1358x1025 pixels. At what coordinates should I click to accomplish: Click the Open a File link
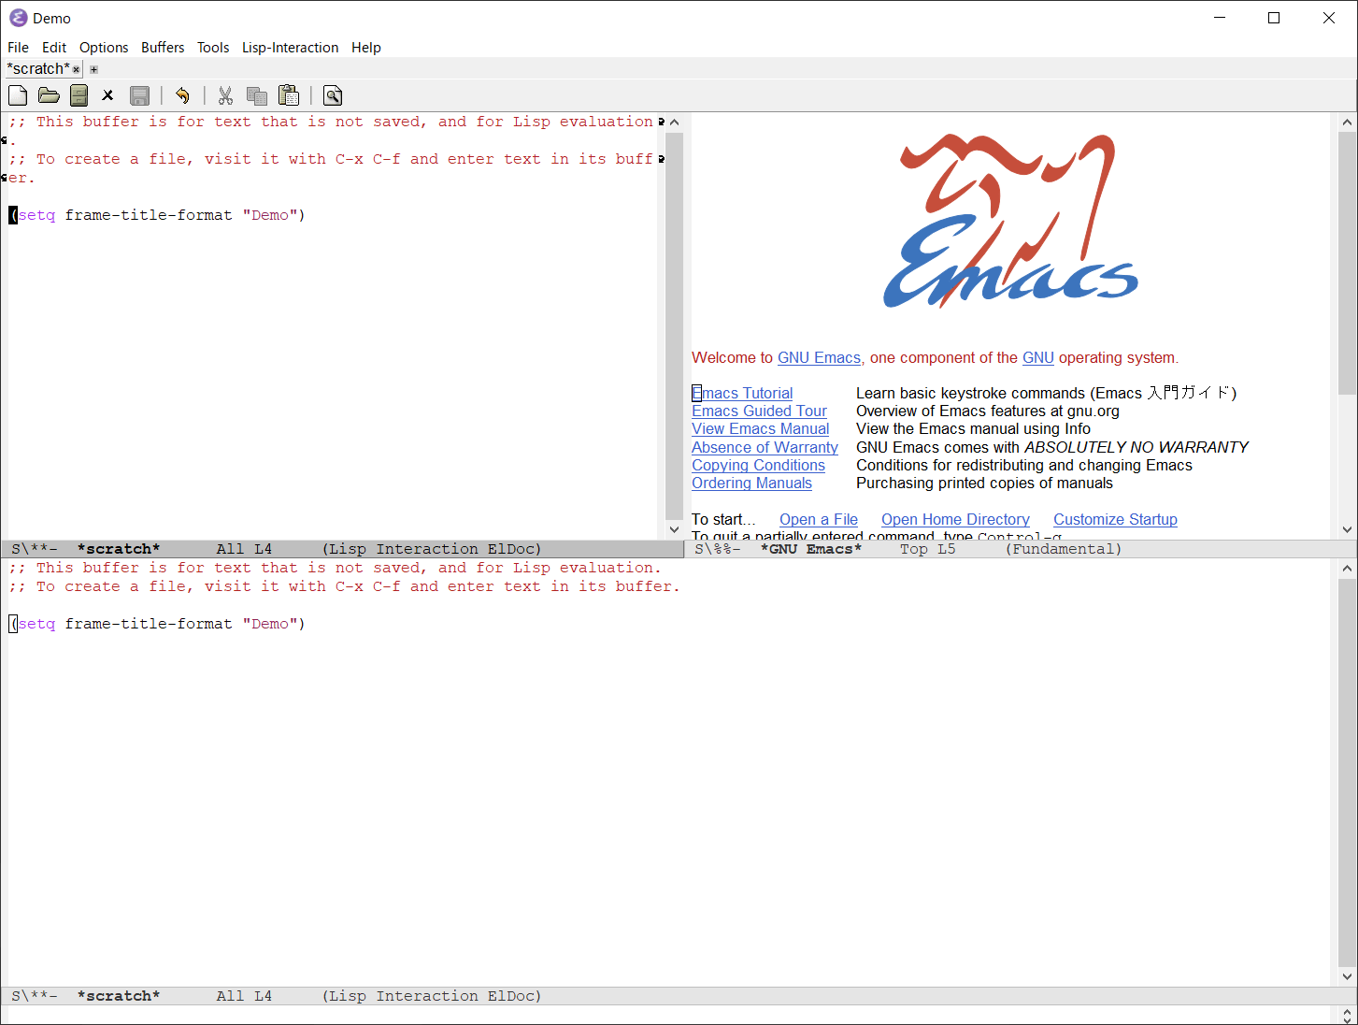click(819, 520)
